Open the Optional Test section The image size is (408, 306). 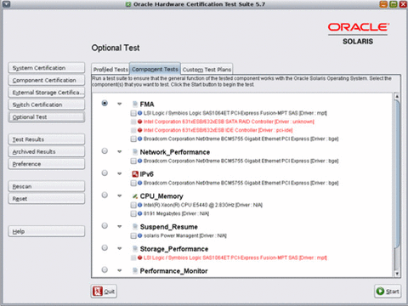[47, 117]
